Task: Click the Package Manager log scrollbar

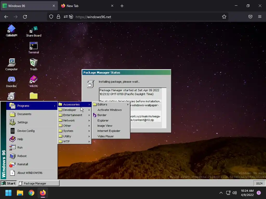Action: click(x=164, y=108)
